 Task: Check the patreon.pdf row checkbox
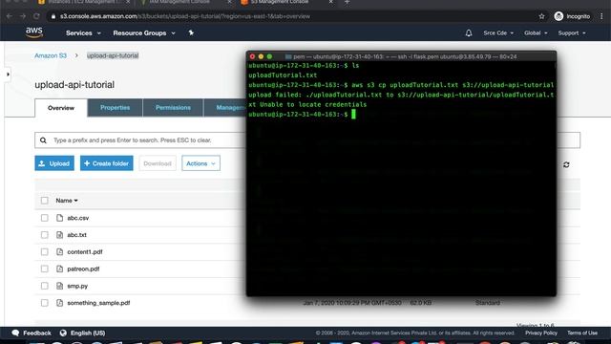45,269
